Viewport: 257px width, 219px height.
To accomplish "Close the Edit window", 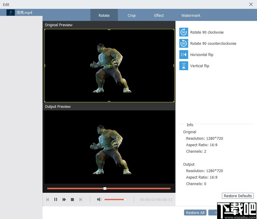I will pyautogui.click(x=251, y=4).
